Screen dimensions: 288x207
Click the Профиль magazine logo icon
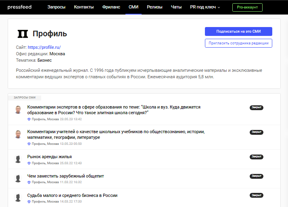click(x=23, y=34)
